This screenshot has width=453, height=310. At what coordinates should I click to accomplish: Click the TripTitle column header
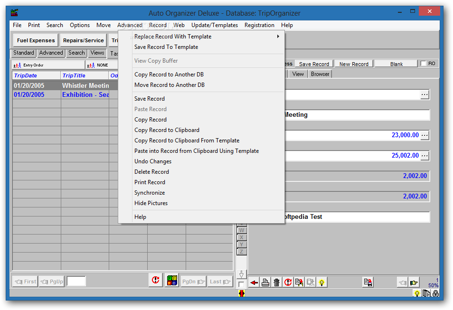[85, 75]
